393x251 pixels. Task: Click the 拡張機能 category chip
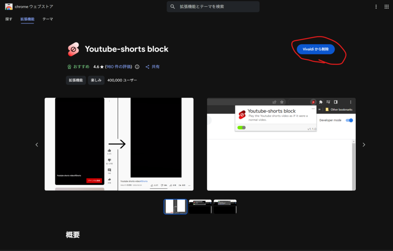76,80
